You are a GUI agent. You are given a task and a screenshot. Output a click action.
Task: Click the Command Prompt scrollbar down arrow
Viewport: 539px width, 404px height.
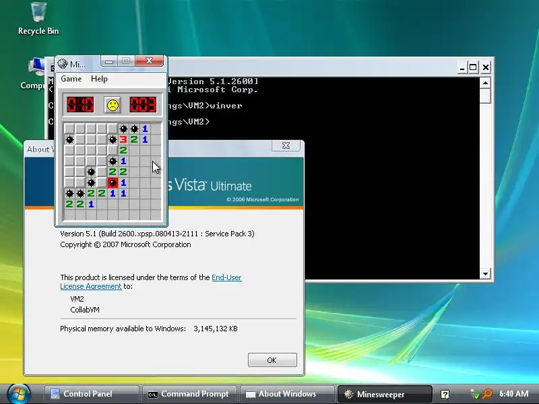[x=485, y=274]
